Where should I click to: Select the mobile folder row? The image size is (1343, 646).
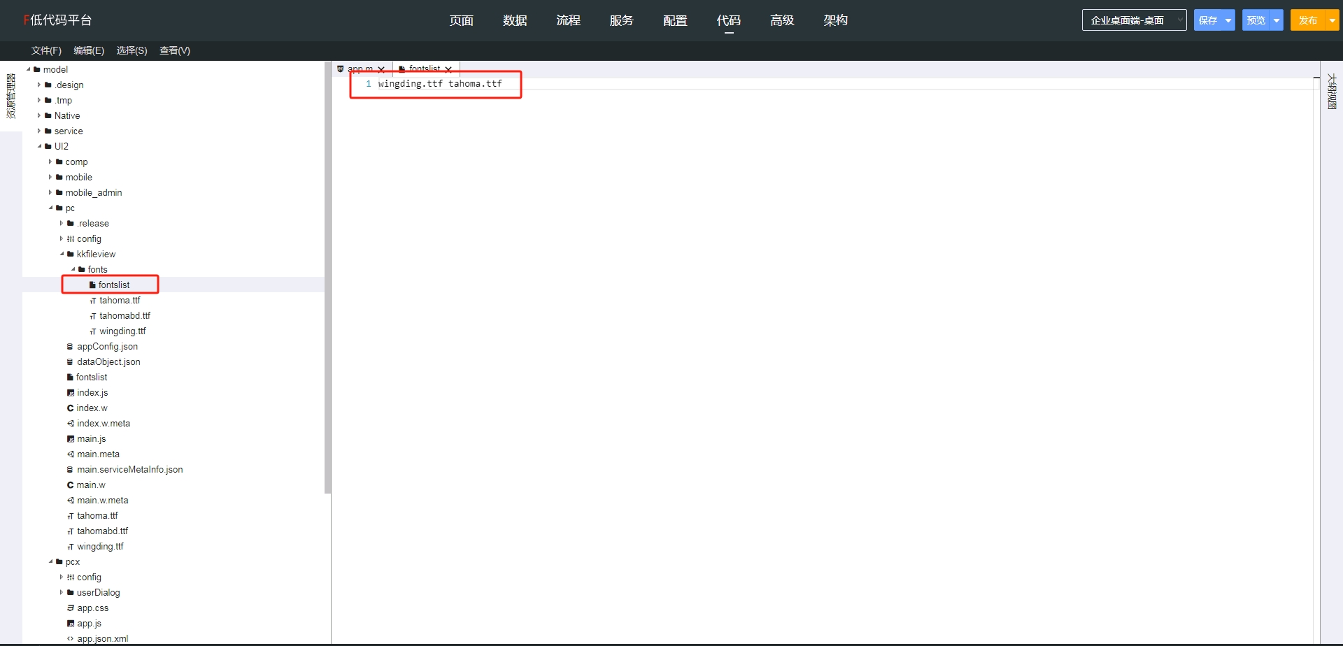79,177
